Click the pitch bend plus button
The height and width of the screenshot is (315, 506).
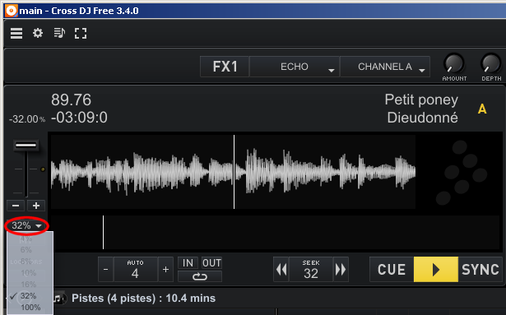pos(36,206)
